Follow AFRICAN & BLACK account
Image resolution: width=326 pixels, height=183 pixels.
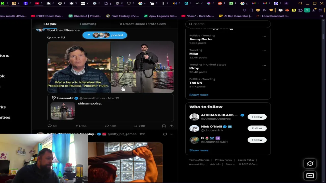[x=257, y=117]
